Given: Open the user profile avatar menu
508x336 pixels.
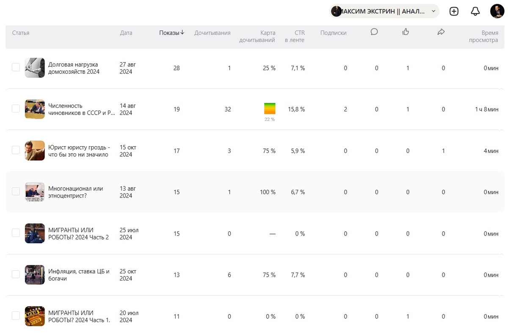Looking at the screenshot, I should (497, 11).
